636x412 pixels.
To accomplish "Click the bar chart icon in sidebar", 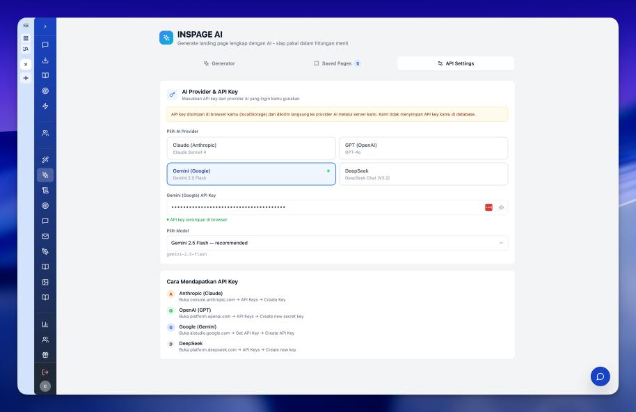I will 45,324.
